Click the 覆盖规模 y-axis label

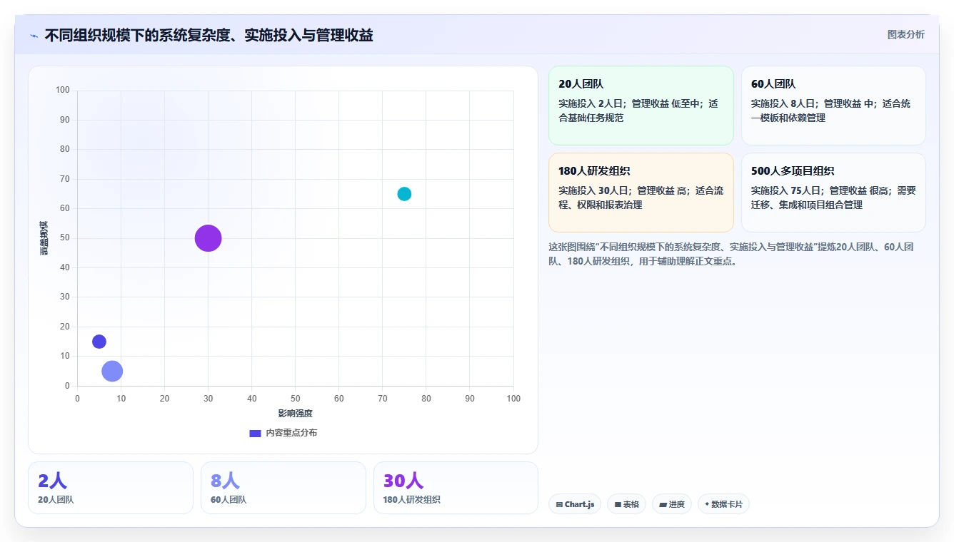pos(44,238)
